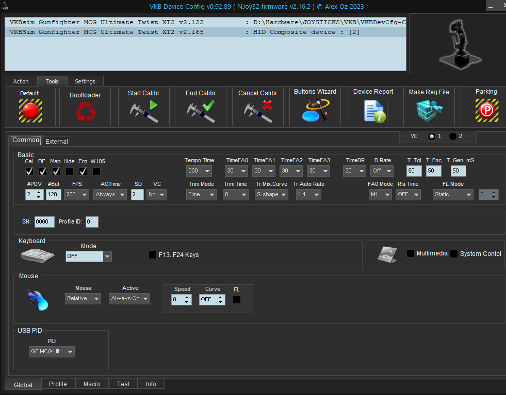The width and height of the screenshot is (506, 395).
Task: Open the Macro bottom tab
Action: (92, 384)
